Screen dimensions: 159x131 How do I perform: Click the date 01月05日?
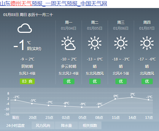click(x=95, y=28)
